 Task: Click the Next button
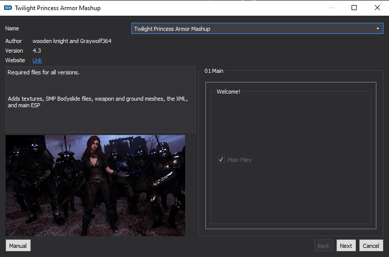pos(346,245)
